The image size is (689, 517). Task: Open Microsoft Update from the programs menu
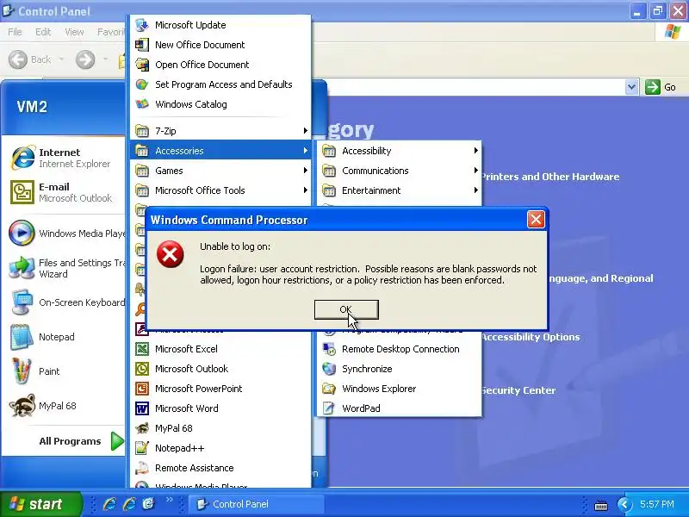click(x=220, y=25)
